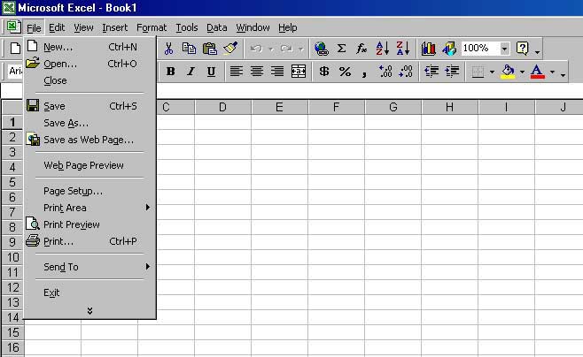Choose Save as Web Page... entry
583x357 pixels.
click(x=89, y=140)
